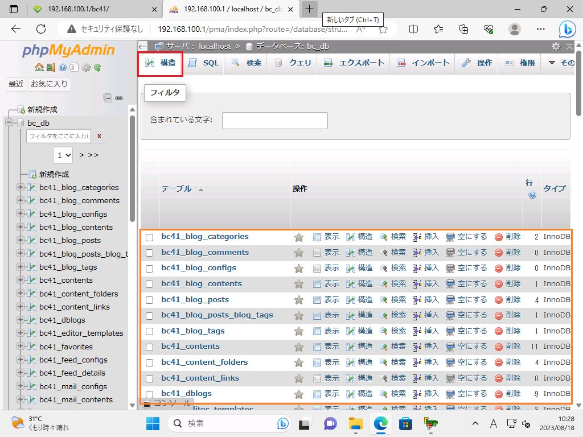
Task: Reload navigation panel with green refresh icon
Action: [97, 67]
